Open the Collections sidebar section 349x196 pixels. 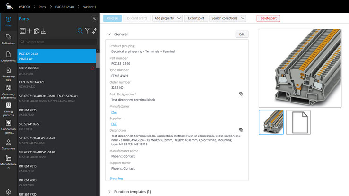[9, 39]
